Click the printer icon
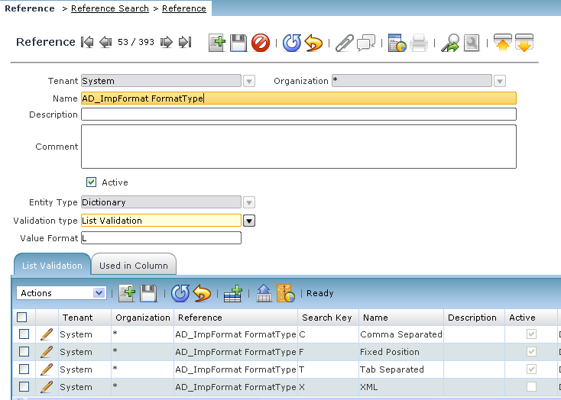 419,43
